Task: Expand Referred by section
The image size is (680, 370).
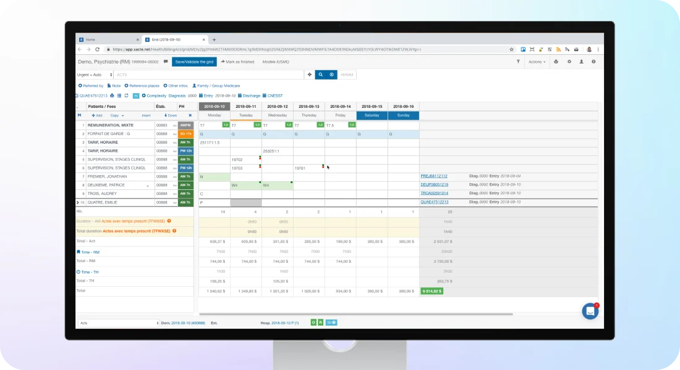Action: (91, 86)
